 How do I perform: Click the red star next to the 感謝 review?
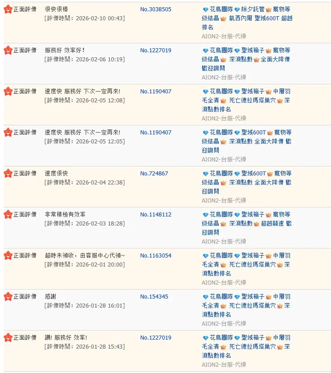[x=8, y=296]
